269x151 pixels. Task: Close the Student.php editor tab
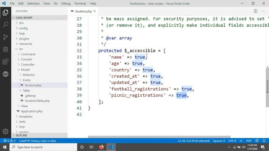[x=95, y=11]
